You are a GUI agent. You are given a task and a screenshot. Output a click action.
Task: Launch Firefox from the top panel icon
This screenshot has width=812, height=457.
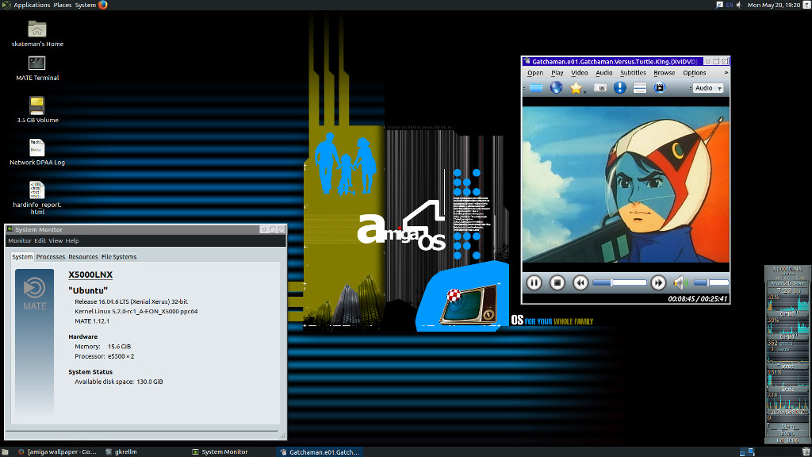102,6
